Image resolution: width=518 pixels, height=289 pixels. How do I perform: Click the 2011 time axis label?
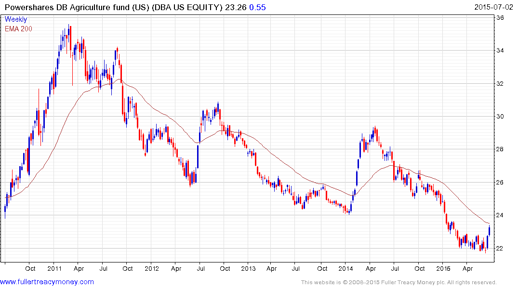coord(54,268)
